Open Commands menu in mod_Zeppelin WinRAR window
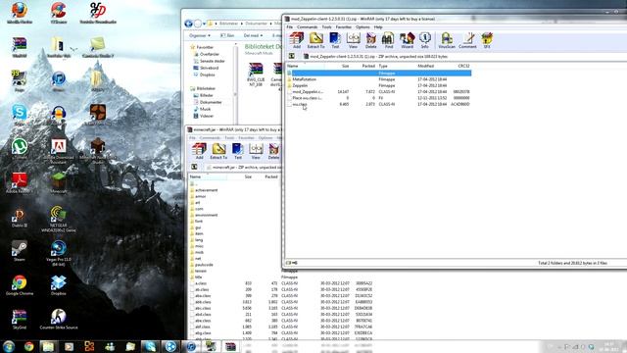627x353 pixels. (x=307, y=27)
